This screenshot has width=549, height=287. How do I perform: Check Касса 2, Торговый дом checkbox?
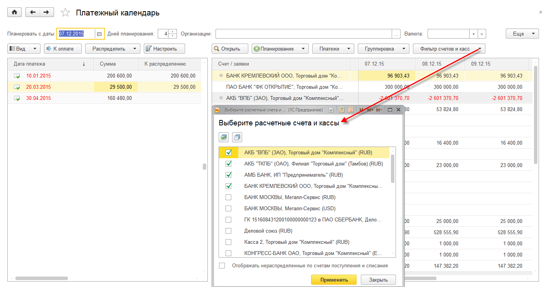229,242
